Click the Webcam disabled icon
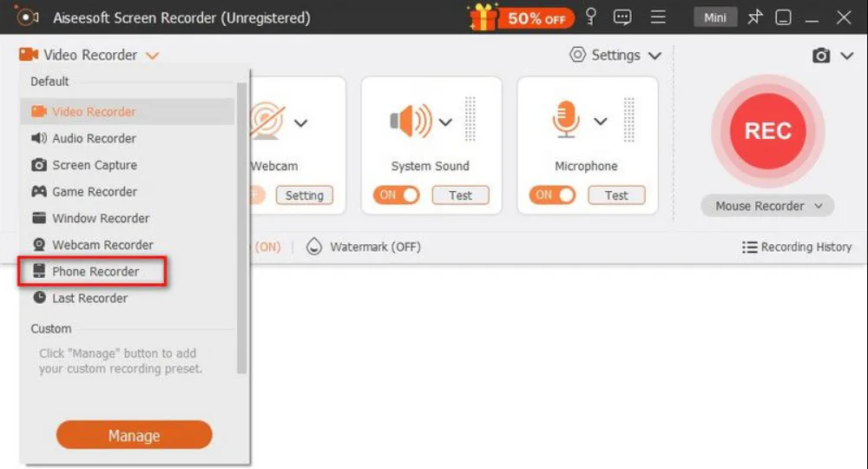868x469 pixels. point(268,120)
